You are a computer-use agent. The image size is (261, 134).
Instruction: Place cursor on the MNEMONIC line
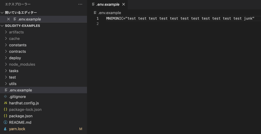point(180,18)
